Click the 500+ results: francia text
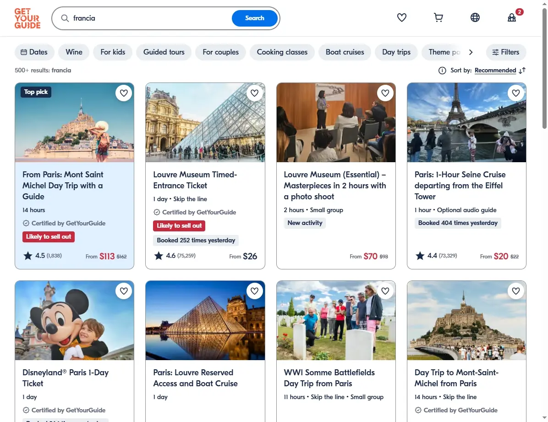Viewport: 548px width, 422px height. [x=43, y=70]
